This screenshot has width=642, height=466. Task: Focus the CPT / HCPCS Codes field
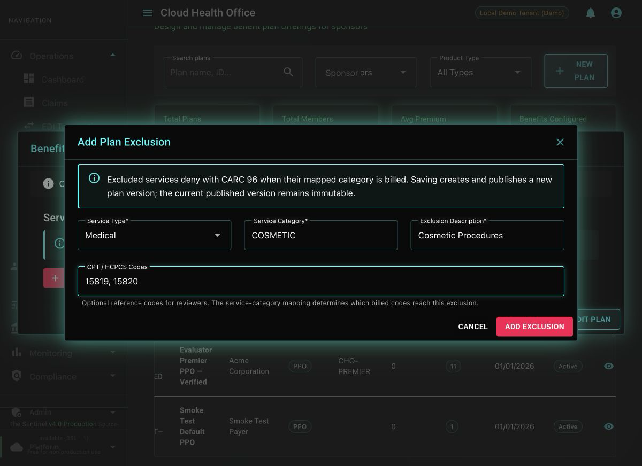(x=320, y=281)
